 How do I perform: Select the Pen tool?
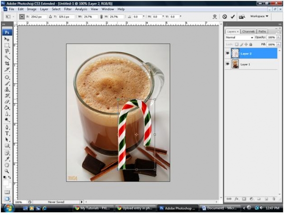click(x=7, y=128)
